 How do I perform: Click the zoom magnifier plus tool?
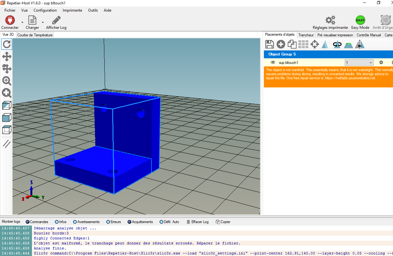point(7,81)
